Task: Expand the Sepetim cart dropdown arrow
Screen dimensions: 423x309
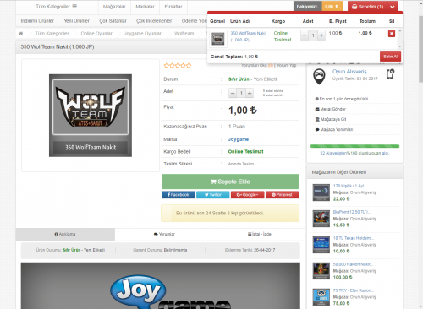Action: click(393, 7)
